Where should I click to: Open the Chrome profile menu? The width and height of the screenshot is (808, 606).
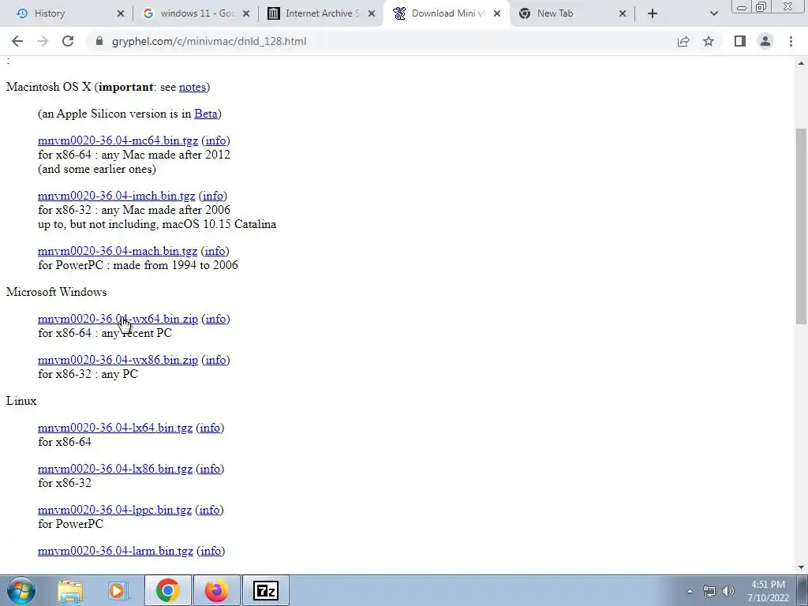[765, 41]
